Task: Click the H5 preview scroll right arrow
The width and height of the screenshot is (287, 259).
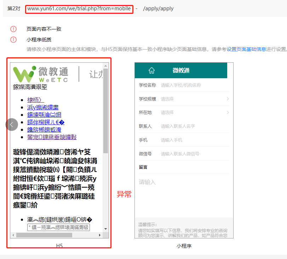Action: 99,235
